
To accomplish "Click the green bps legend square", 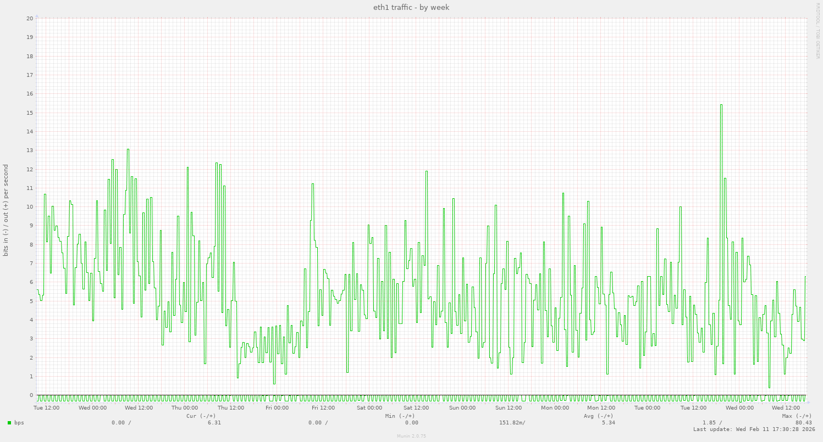I will point(8,423).
